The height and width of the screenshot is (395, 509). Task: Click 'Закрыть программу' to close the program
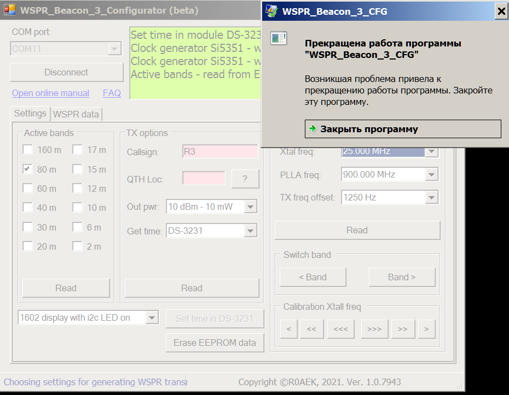(403, 129)
